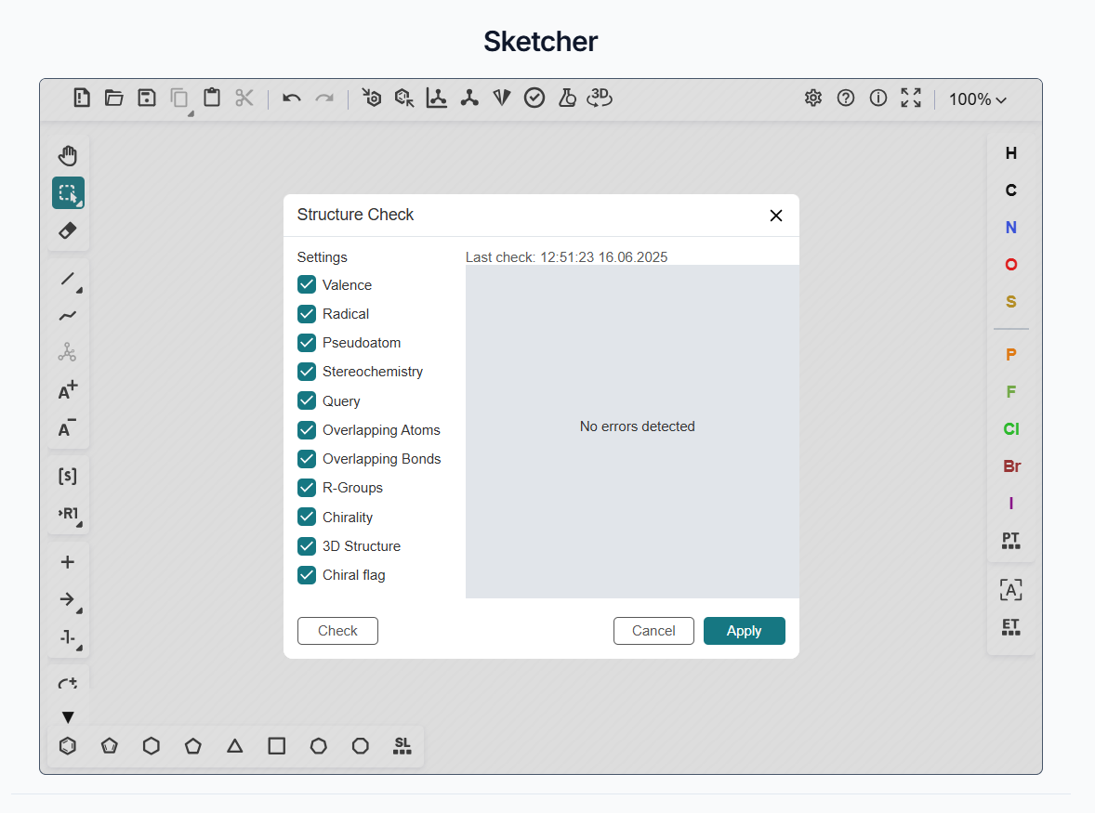This screenshot has width=1095, height=813.
Task: Open the zoom level 100% dropdown
Action: click(977, 98)
